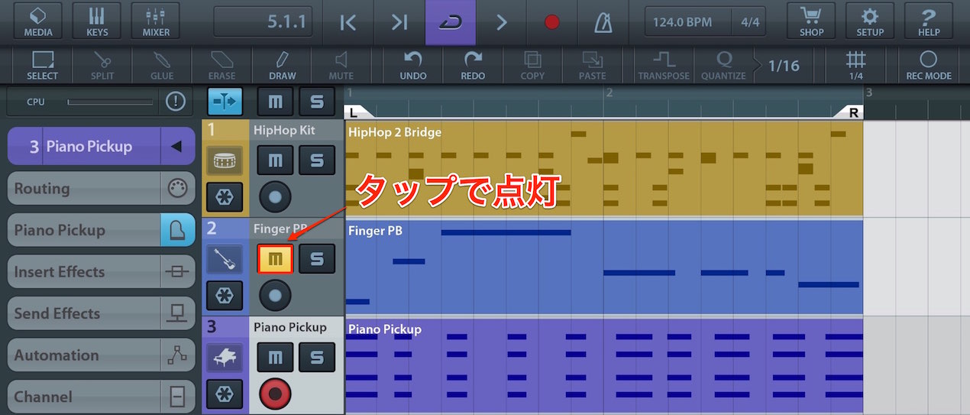
Task: Change the 124.0 BPM tempo
Action: [687, 22]
